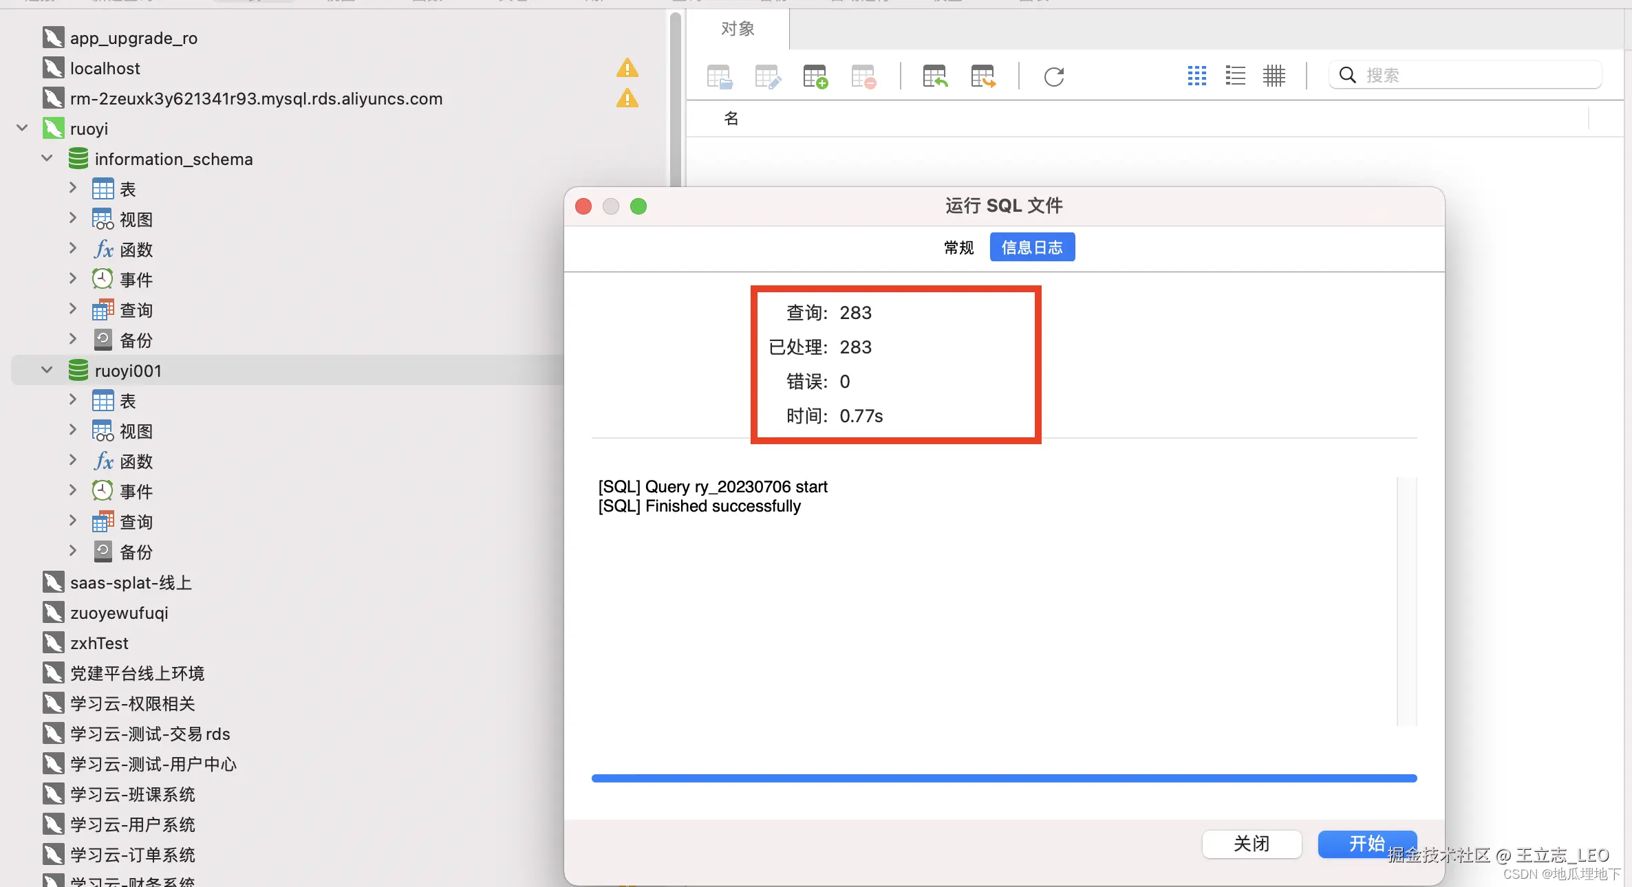Open the design table toolbar icon
1632x887 pixels.
(767, 76)
